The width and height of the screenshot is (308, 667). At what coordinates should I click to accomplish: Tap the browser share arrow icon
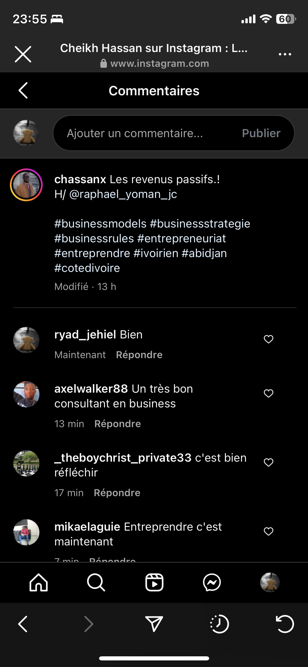(x=154, y=624)
